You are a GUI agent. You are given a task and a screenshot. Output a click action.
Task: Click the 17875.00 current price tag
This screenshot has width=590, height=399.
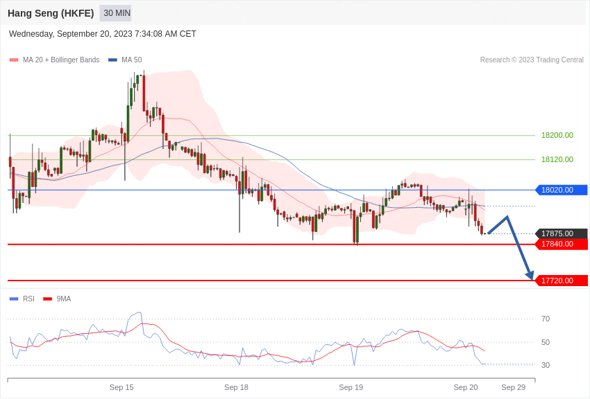point(561,233)
